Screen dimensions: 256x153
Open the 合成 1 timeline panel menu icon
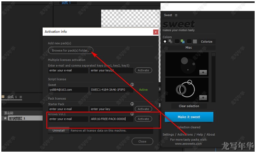pos(21,97)
